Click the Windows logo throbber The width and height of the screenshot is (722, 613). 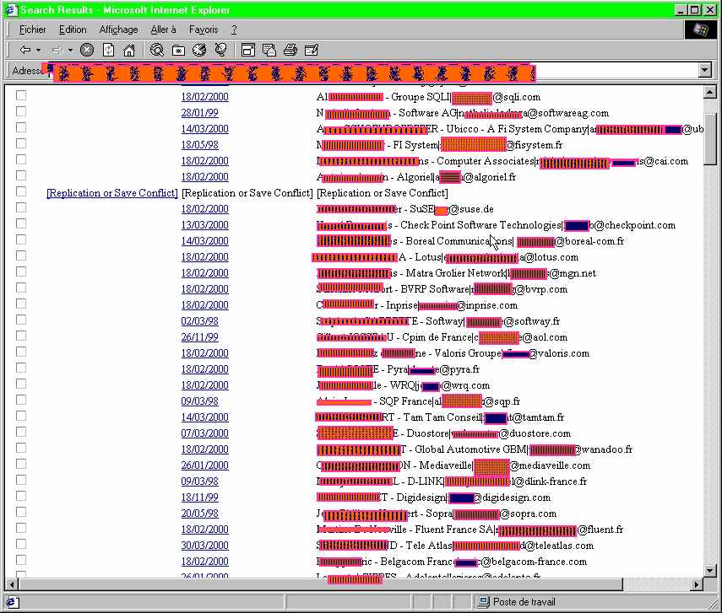click(700, 30)
